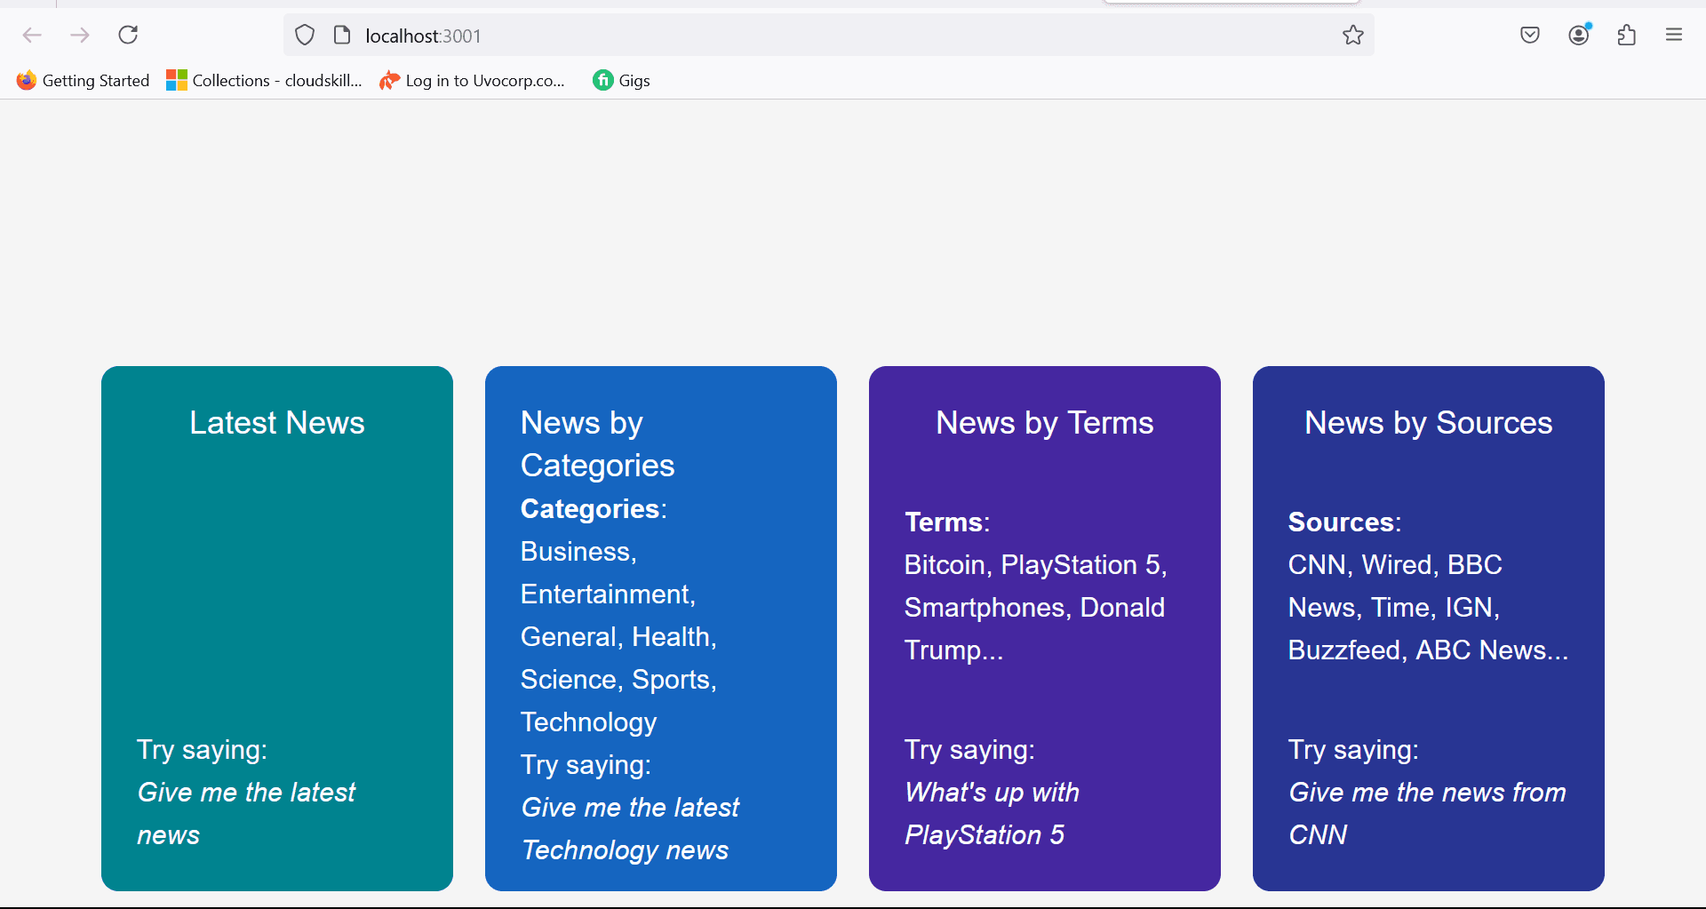The width and height of the screenshot is (1706, 909).
Task: Open the Collections - cloudskill bookmark
Action: (264, 81)
